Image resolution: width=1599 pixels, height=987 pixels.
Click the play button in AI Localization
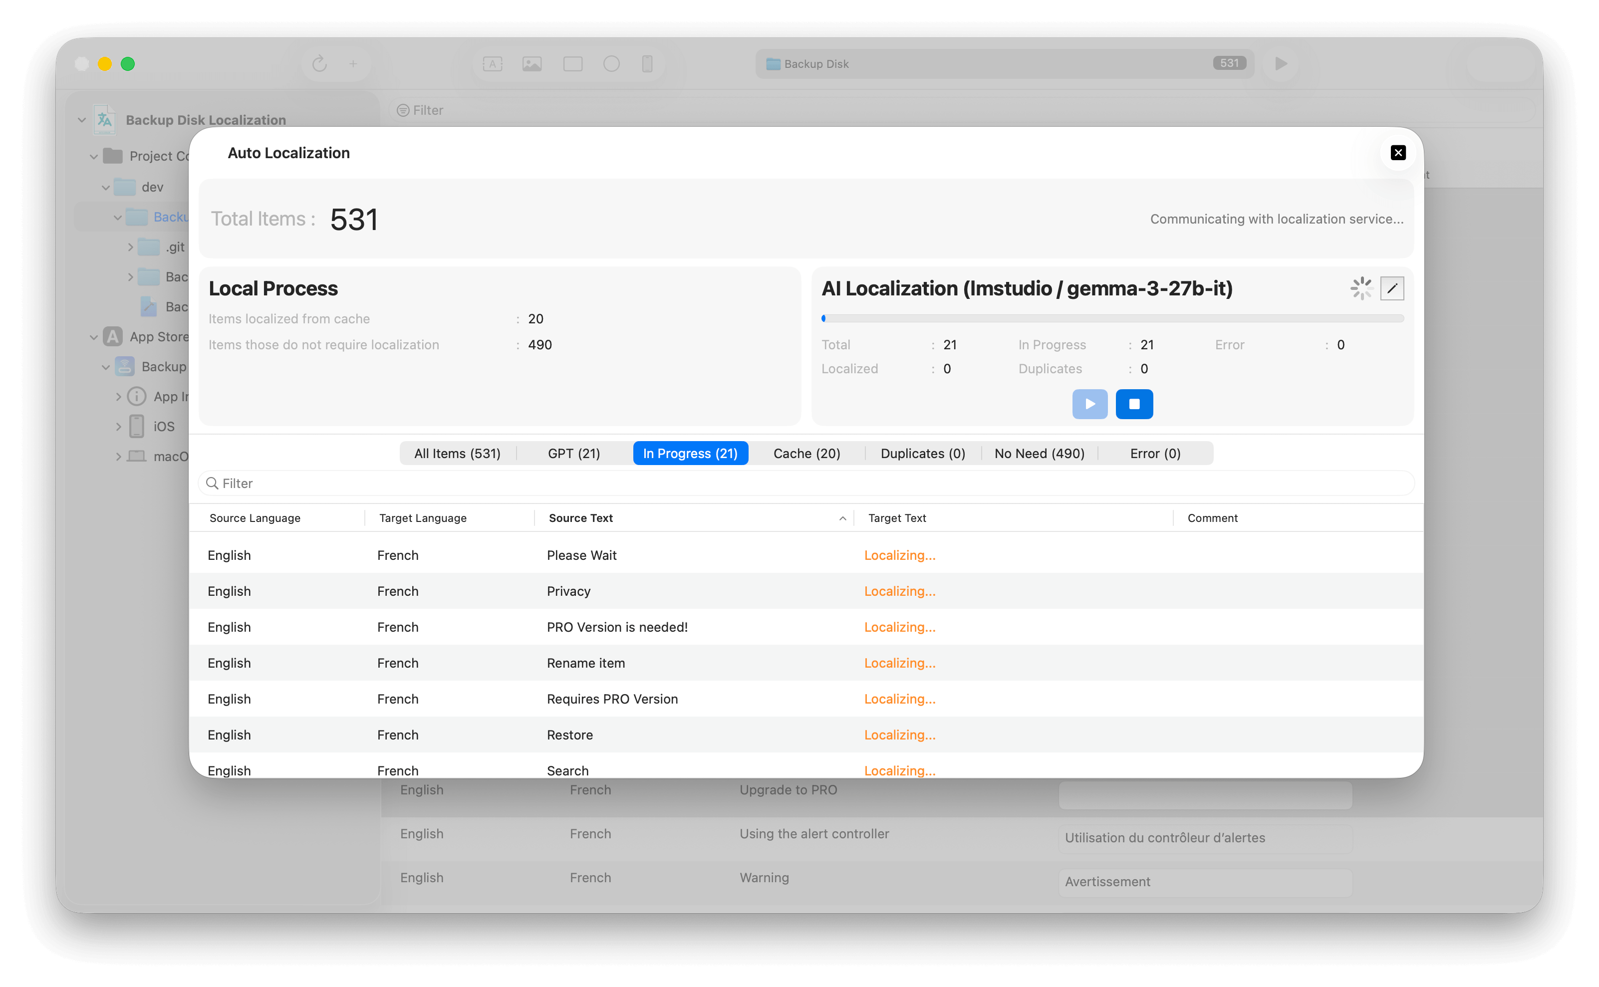point(1089,404)
